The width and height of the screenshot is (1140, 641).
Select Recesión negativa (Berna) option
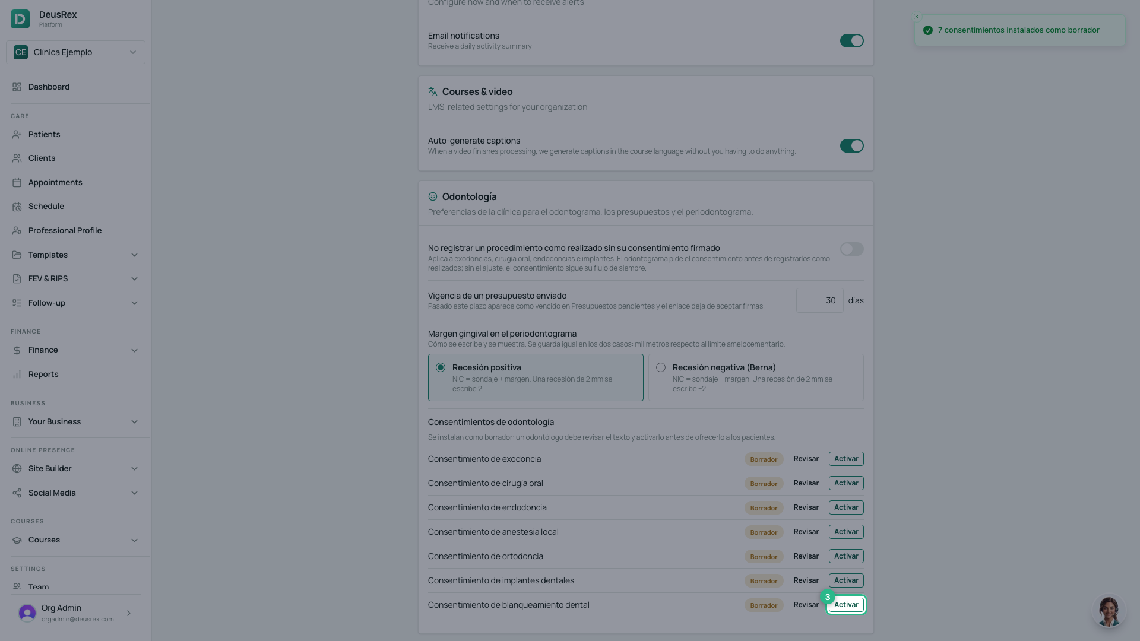[756, 377]
